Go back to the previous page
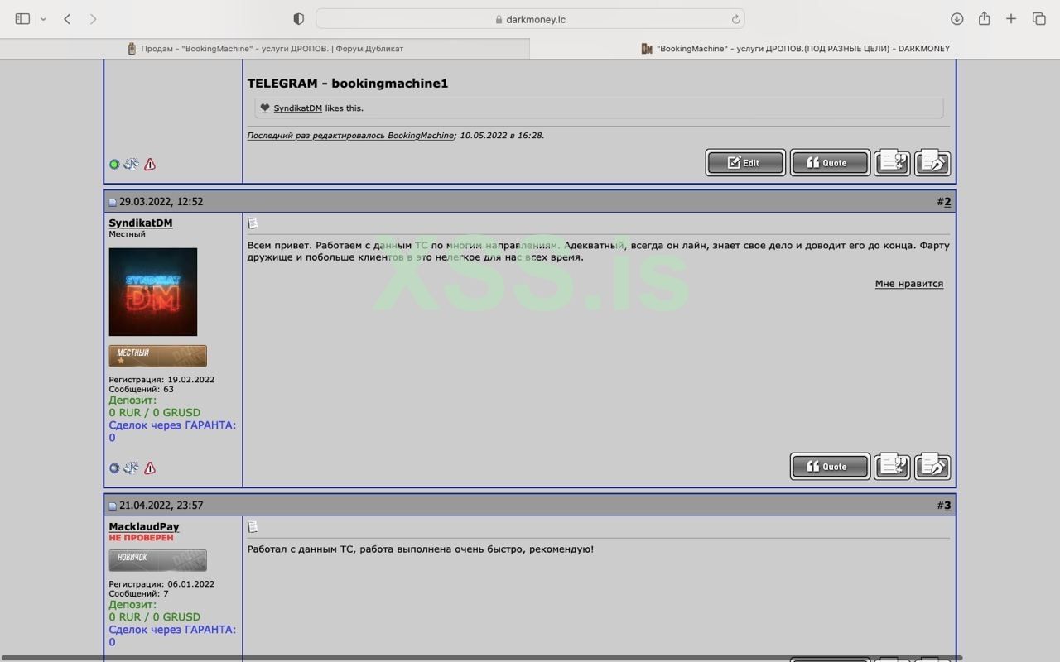This screenshot has width=1060, height=662. point(67,19)
